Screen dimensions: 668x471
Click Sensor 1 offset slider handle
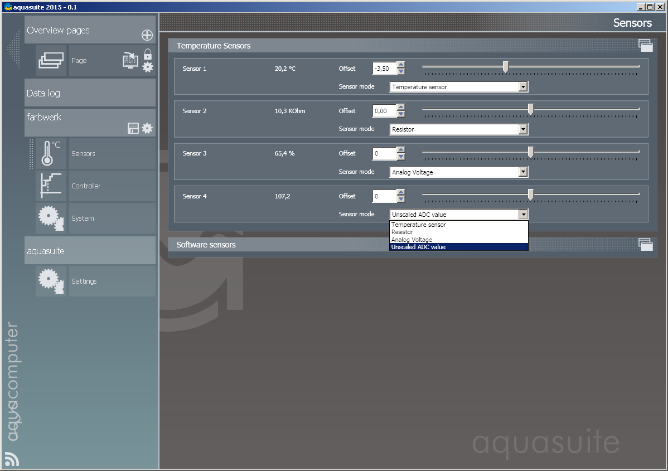click(x=506, y=67)
